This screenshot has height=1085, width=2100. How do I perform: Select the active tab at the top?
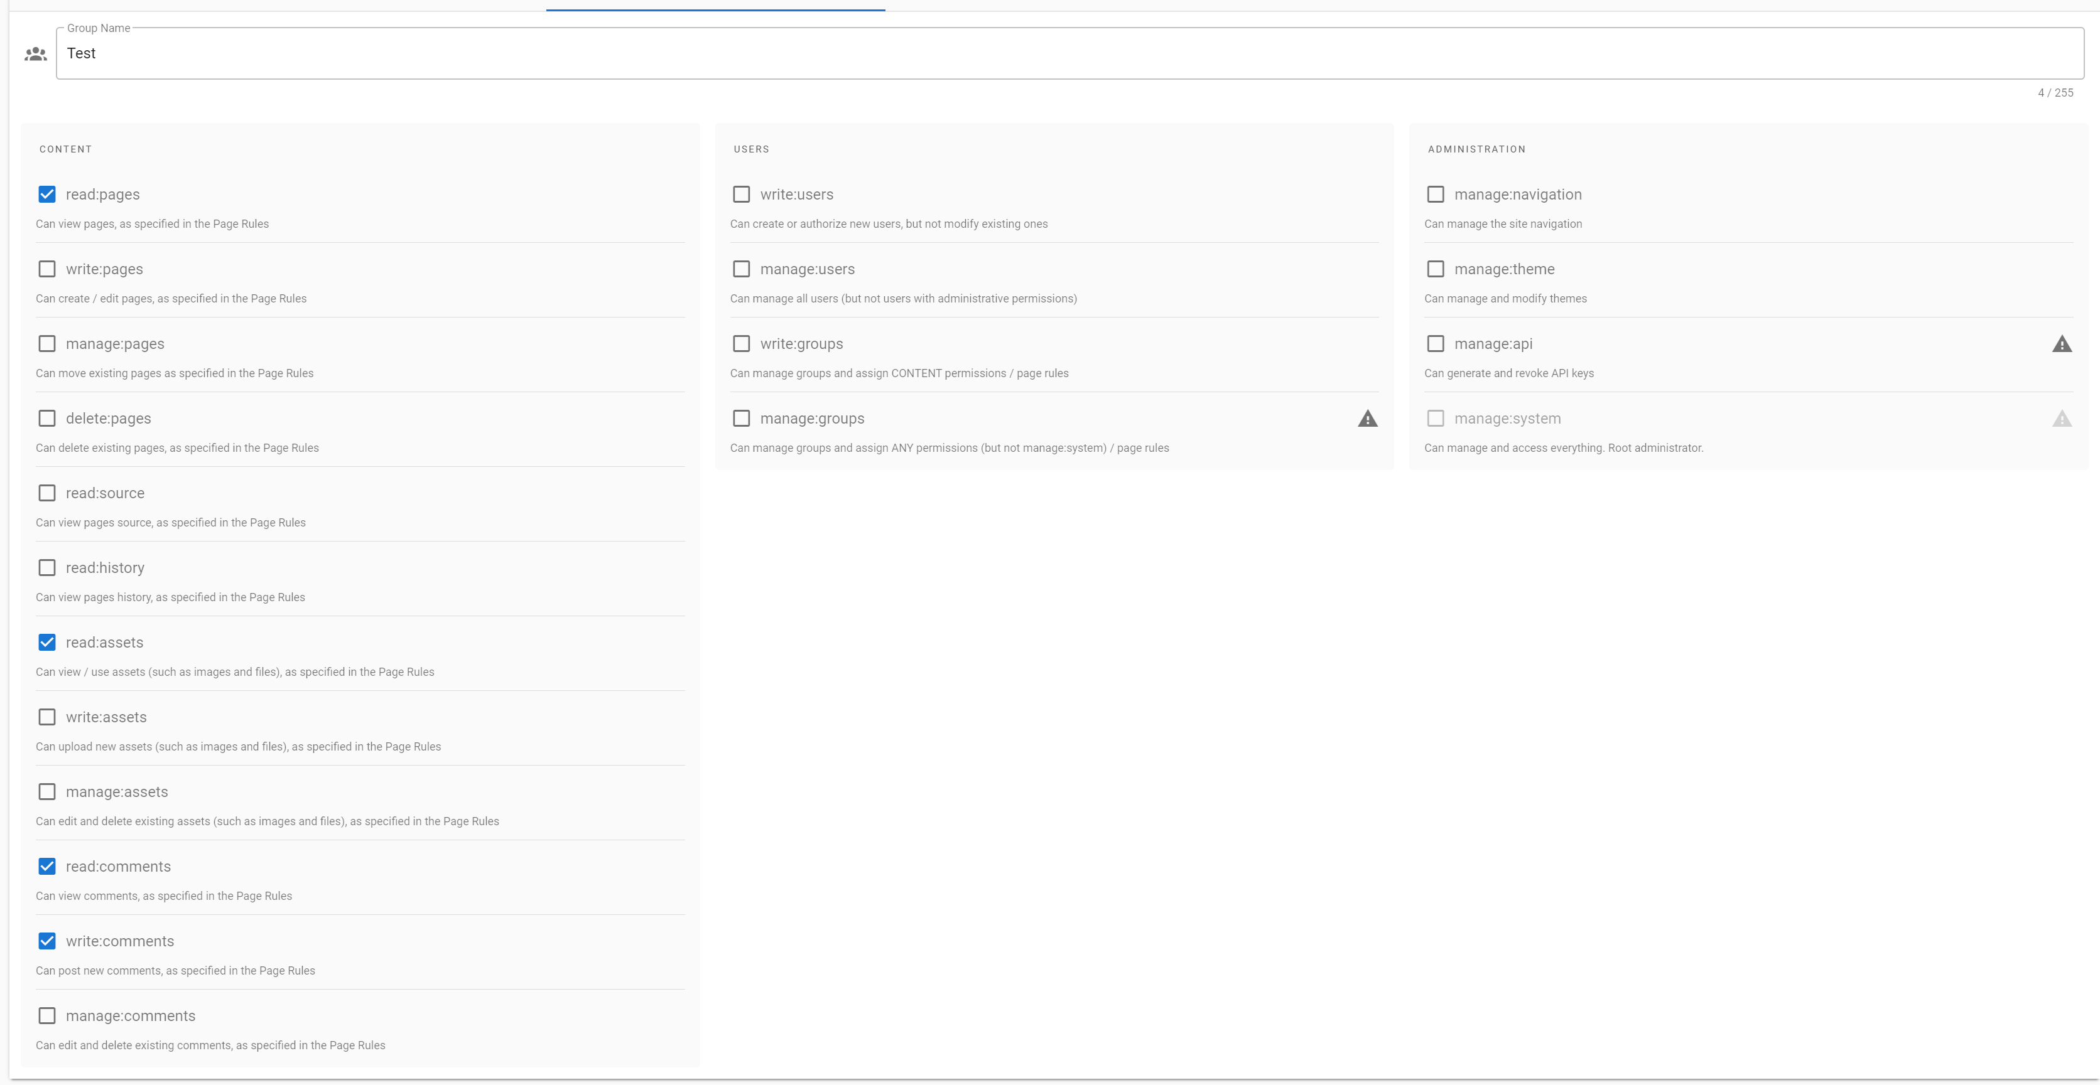715,4
